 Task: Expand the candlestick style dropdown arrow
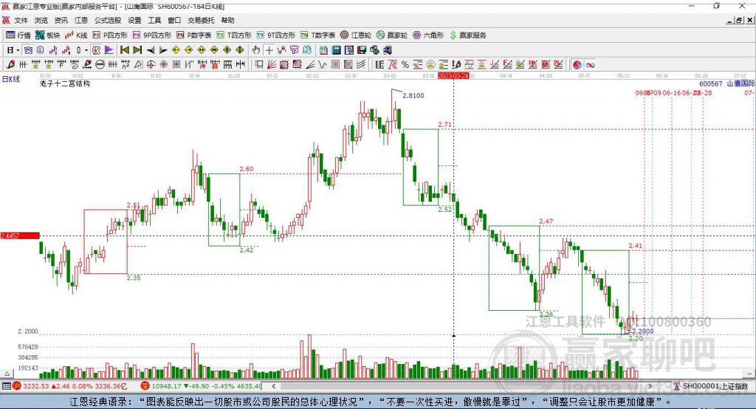[86, 50]
